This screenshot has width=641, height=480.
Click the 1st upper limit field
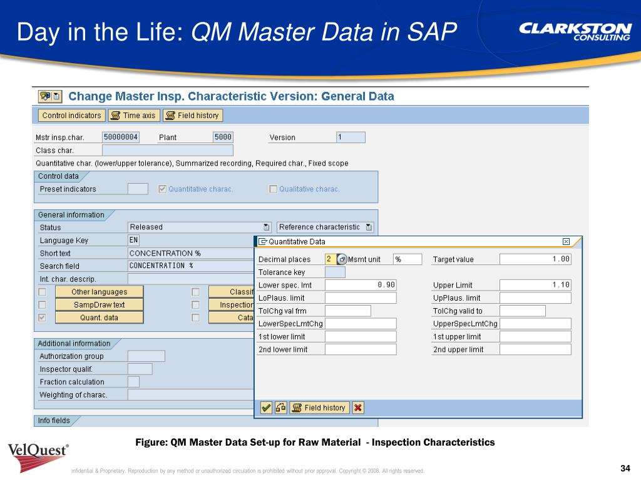click(536, 337)
